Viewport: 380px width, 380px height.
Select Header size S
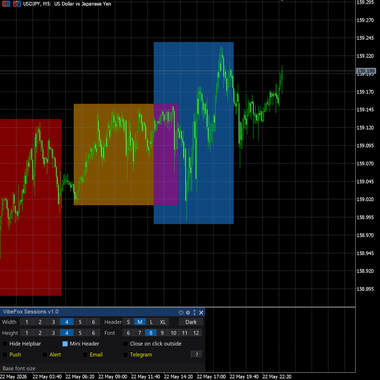point(128,322)
